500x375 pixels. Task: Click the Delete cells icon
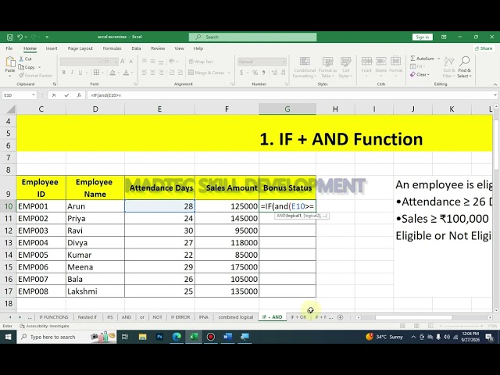click(x=381, y=61)
